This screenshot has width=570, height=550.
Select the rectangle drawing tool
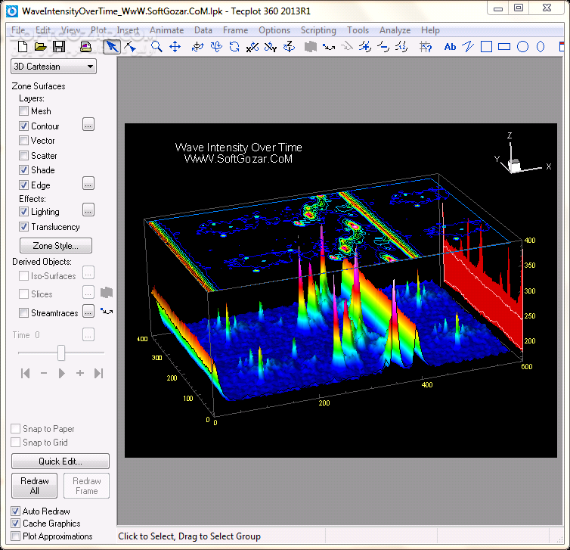[504, 47]
